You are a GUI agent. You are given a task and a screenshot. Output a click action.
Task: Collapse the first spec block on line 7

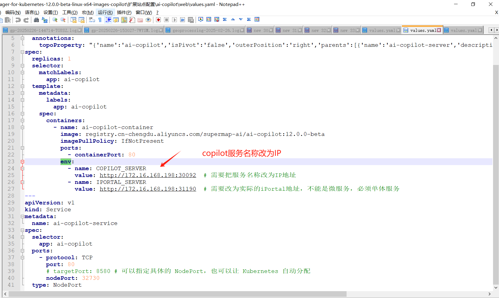[22, 52]
